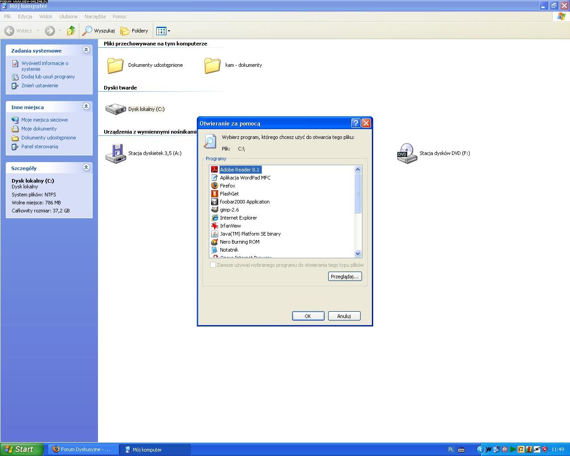The image size is (570, 456).
Task: Select Dokumenty udostępnione folder icon
Action: coord(115,65)
